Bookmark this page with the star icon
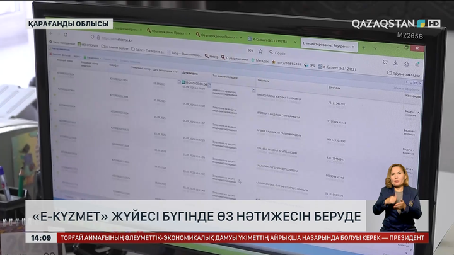This screenshot has height=255, width=454. click(260, 51)
